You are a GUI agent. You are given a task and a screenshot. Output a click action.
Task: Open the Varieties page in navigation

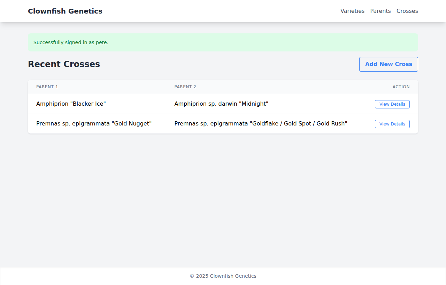tap(352, 11)
